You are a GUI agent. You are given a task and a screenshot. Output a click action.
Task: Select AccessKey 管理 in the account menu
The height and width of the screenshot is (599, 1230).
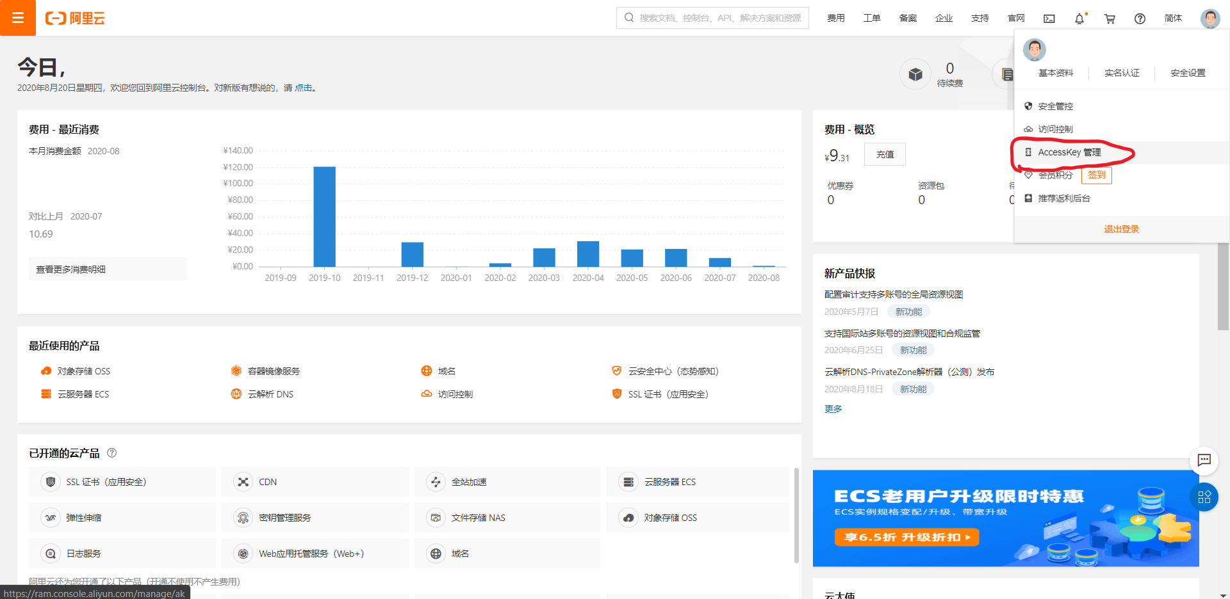[1121, 152]
